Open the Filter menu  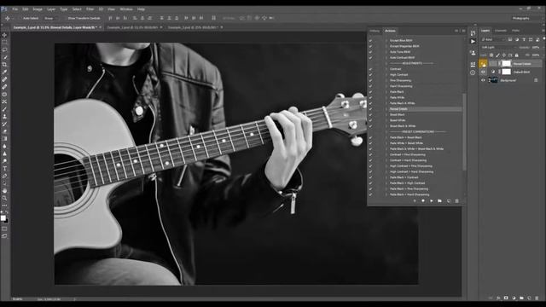coord(90,9)
